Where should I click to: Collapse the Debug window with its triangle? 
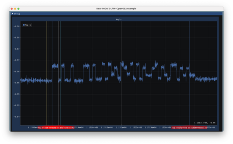pyautogui.click(x=12, y=14)
